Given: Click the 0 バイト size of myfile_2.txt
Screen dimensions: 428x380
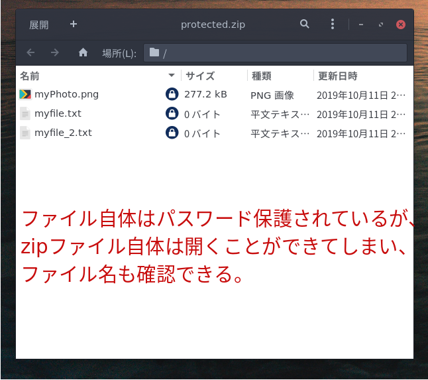Looking at the screenshot, I should [202, 134].
